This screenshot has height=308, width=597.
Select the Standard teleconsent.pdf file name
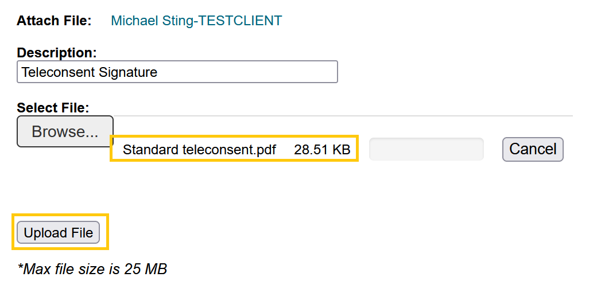click(199, 150)
